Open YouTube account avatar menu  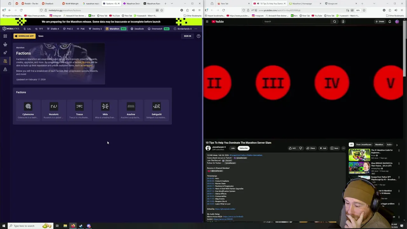[x=397, y=22]
